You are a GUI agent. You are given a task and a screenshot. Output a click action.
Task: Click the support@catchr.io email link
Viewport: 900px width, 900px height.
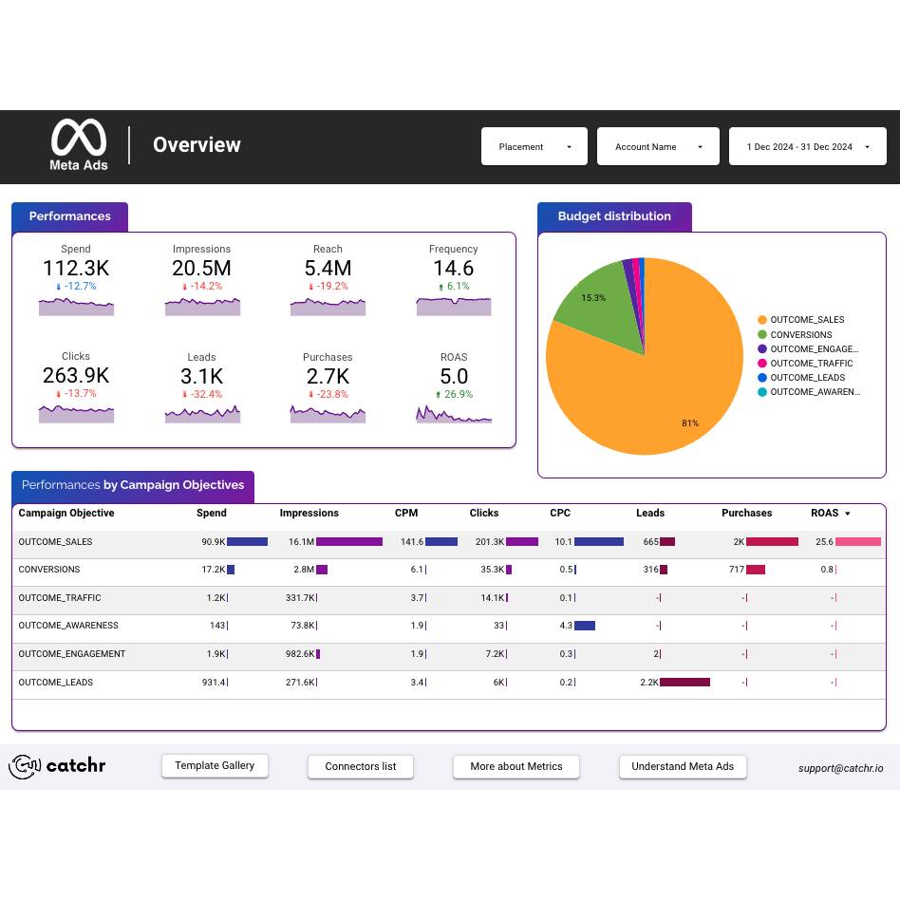(x=840, y=767)
